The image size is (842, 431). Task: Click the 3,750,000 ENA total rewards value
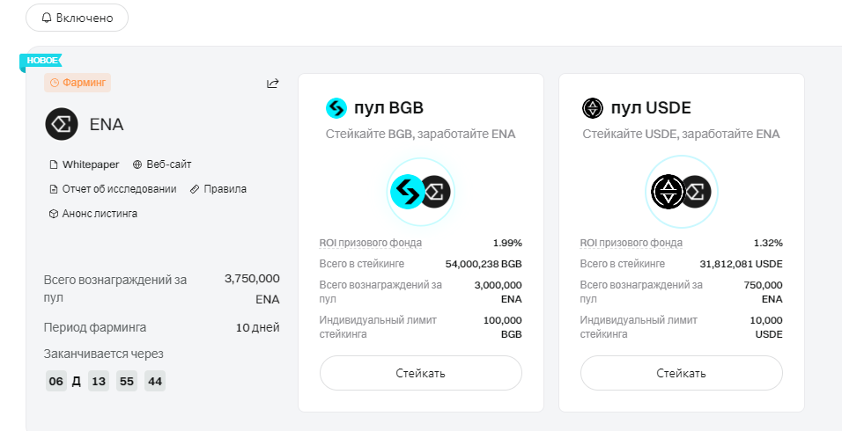click(253, 289)
